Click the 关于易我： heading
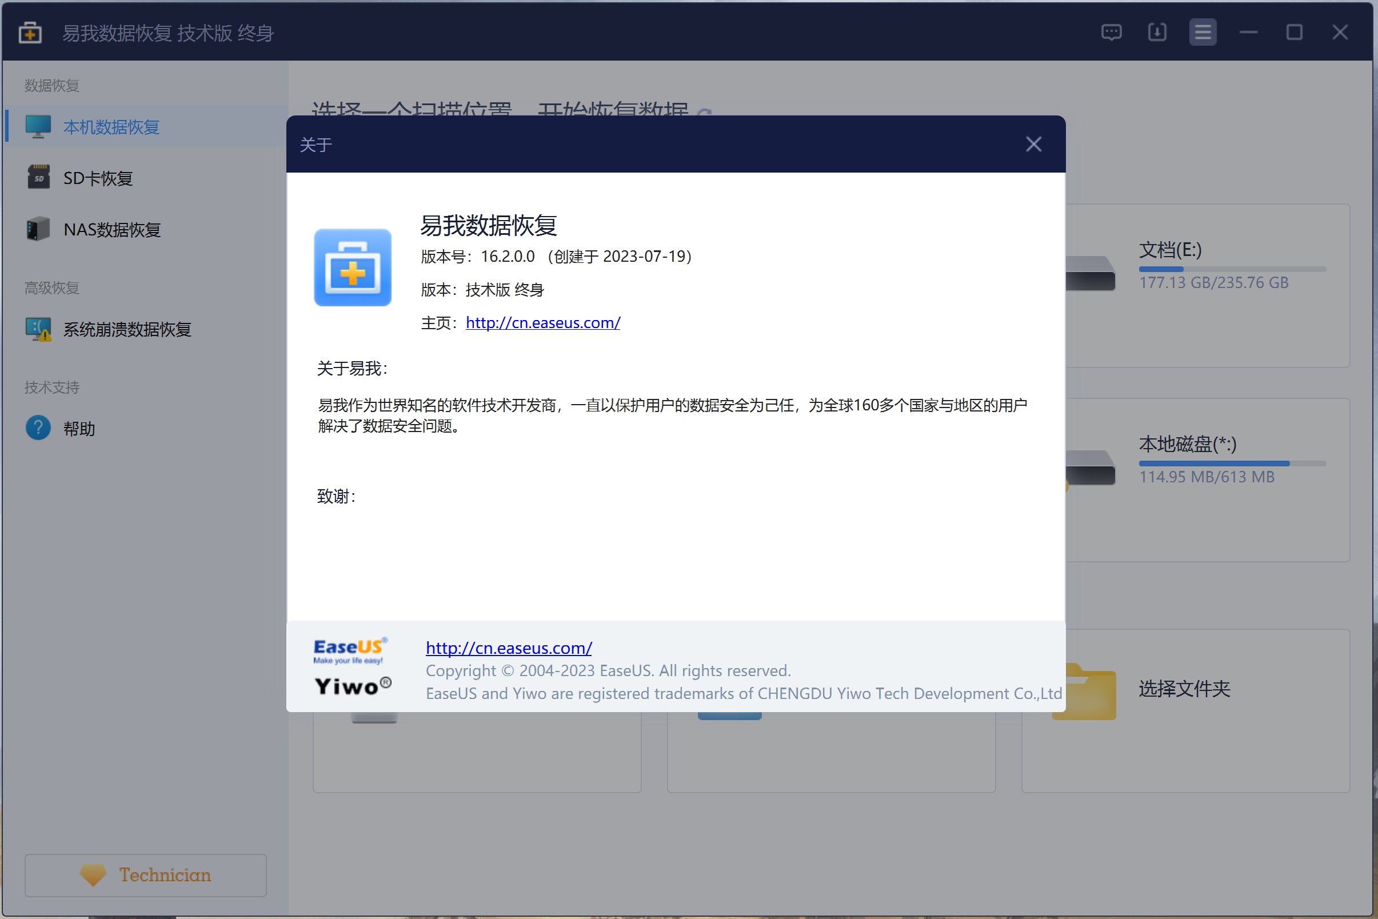The image size is (1378, 919). pyautogui.click(x=352, y=369)
